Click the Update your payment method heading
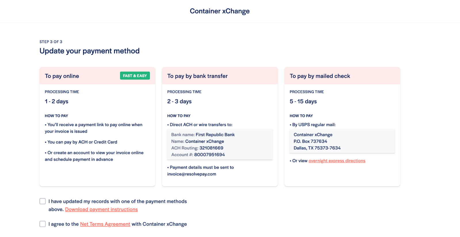This screenshot has width=460, height=237. pyautogui.click(x=89, y=51)
